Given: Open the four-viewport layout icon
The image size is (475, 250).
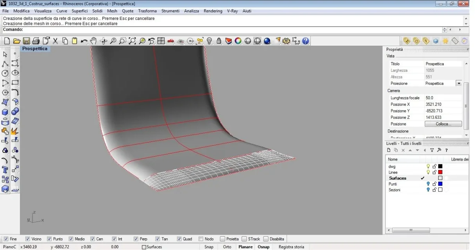Looking at the screenshot, I should [161, 41].
